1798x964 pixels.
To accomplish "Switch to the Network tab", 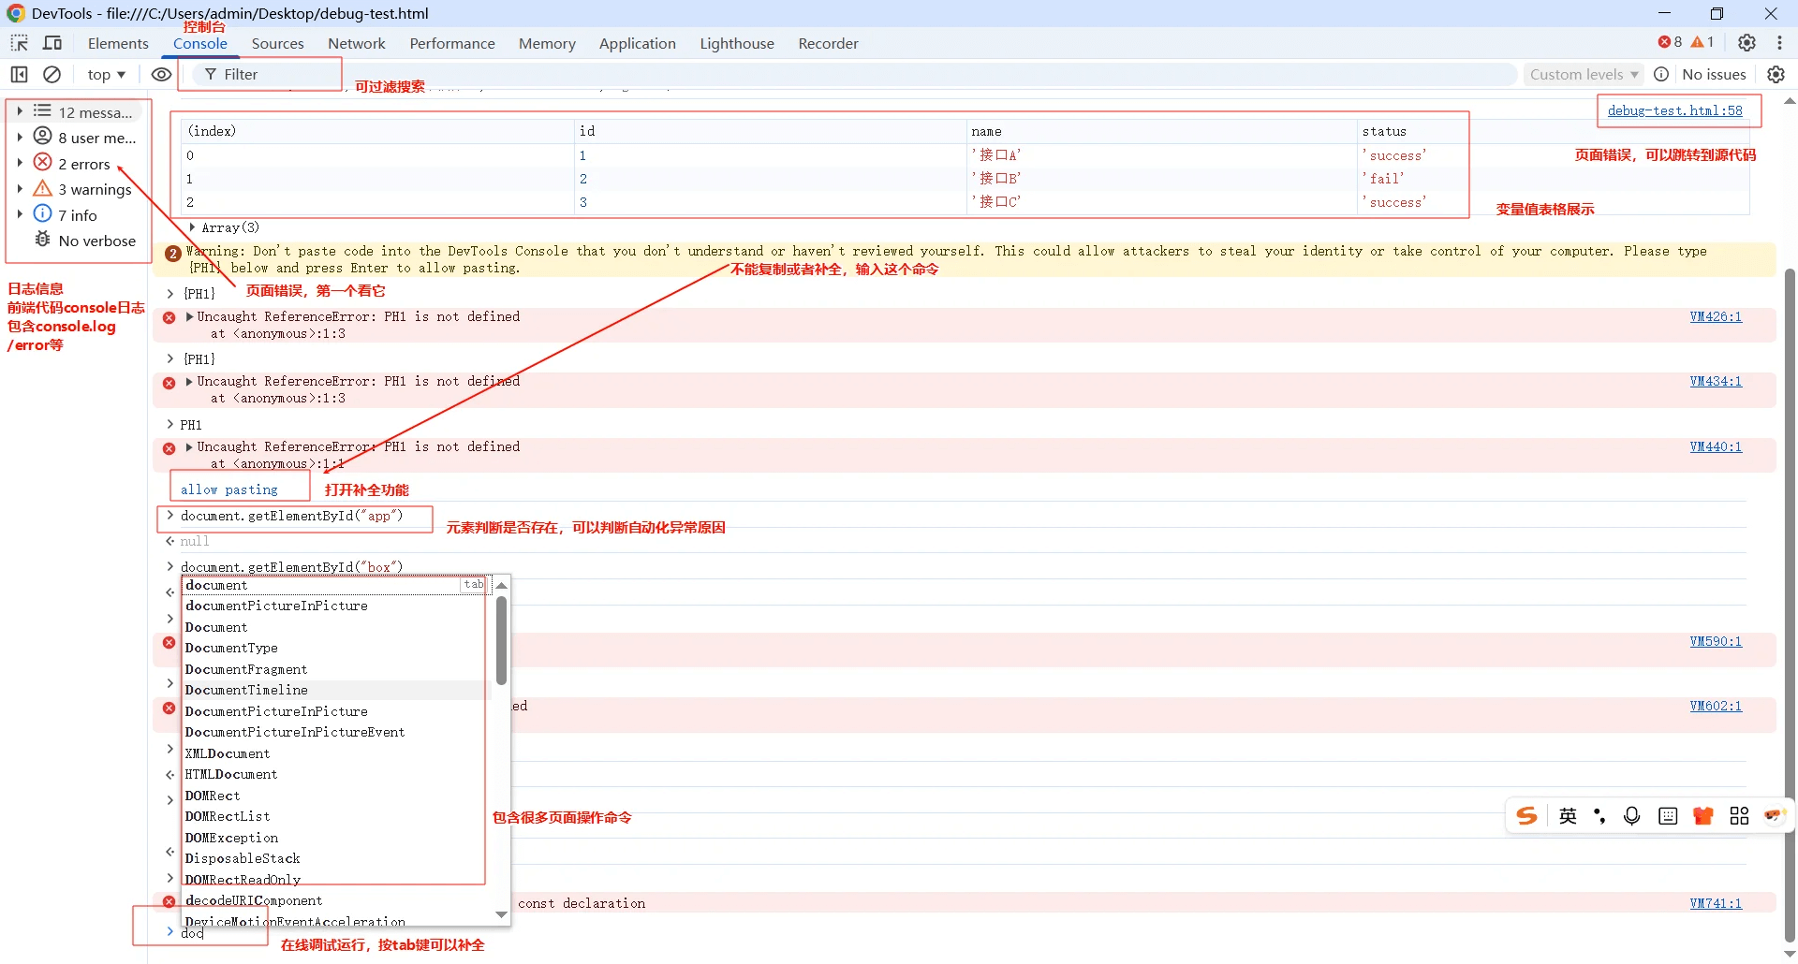I will tap(356, 43).
